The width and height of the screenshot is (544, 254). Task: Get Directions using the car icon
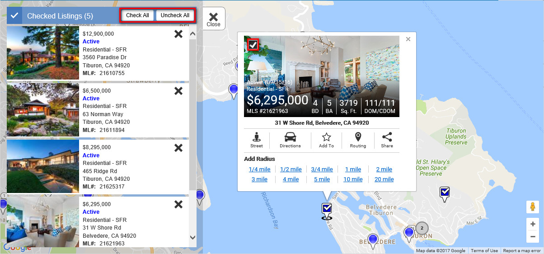click(290, 140)
